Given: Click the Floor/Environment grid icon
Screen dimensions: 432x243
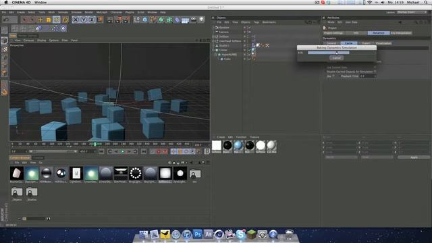Looking at the screenshot, I should click(185, 20).
